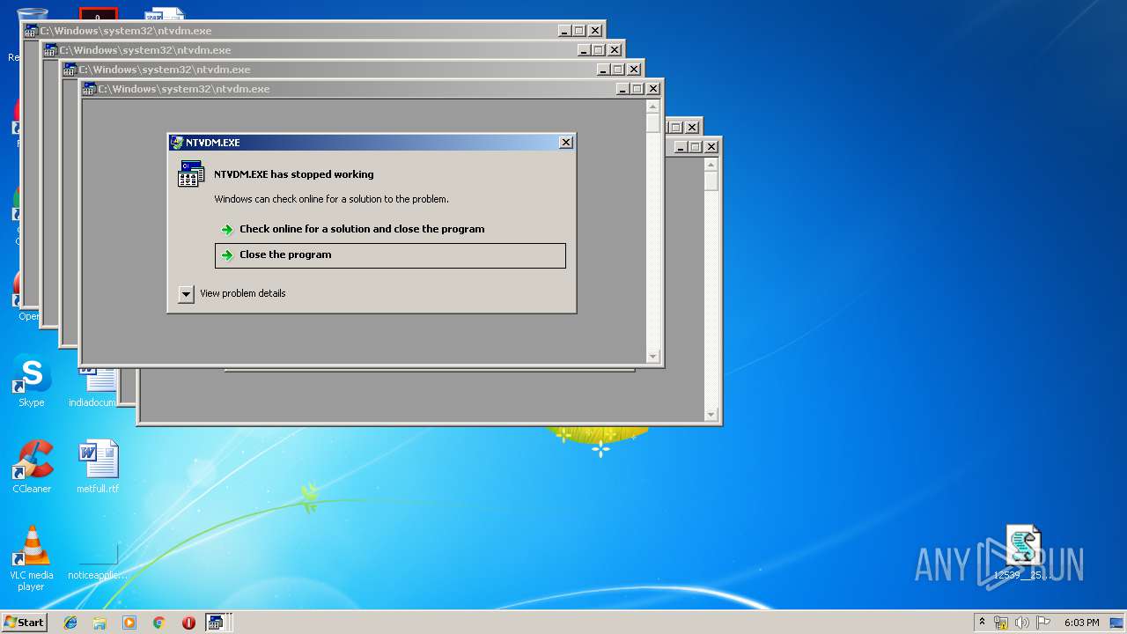1127x634 pixels.
Task: Launch Google Chrome from taskbar
Action: coord(158,623)
